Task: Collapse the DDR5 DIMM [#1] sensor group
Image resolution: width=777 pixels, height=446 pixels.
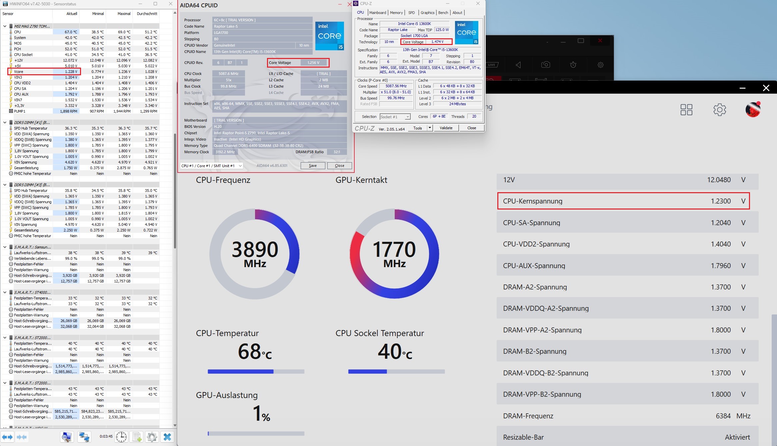Action: click(5, 122)
